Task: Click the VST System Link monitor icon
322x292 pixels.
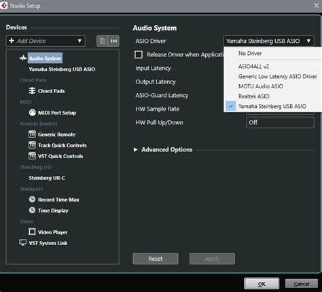Action: [23, 243]
